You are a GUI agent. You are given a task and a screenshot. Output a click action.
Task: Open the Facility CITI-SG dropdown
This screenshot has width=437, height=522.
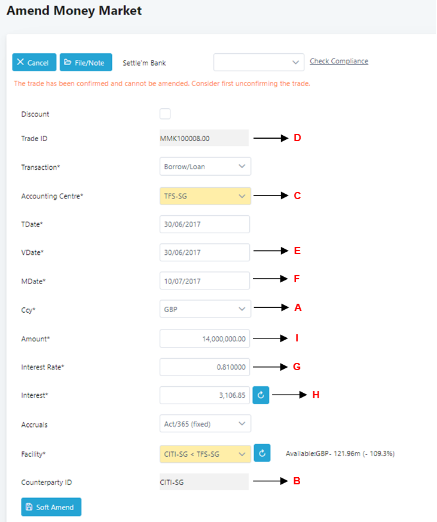point(205,454)
